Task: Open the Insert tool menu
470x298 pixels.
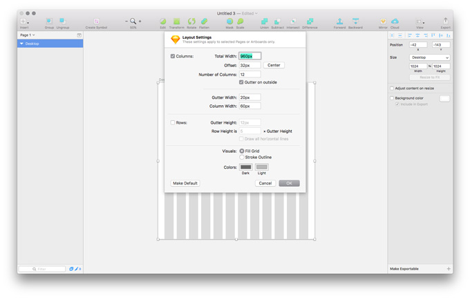Action: click(24, 21)
